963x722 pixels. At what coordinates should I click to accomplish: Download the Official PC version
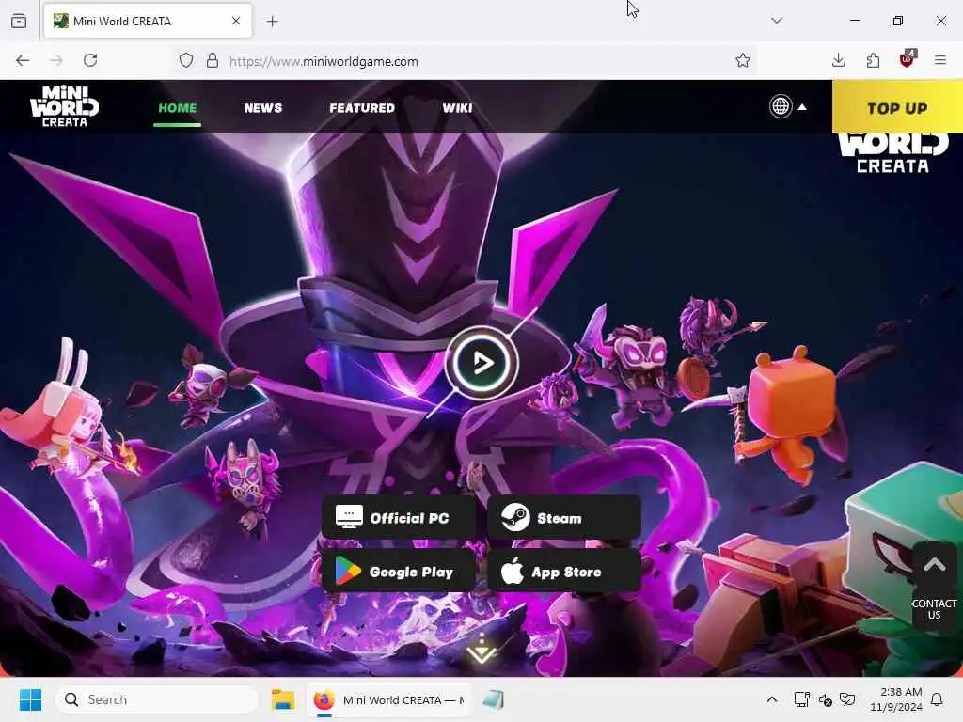point(399,518)
